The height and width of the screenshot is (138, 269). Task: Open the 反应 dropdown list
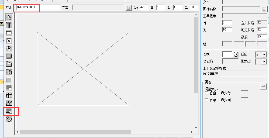pyautogui.click(x=264, y=55)
